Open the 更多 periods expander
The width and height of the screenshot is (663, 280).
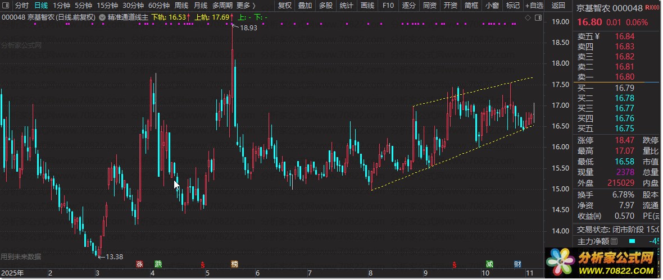pos(246,6)
